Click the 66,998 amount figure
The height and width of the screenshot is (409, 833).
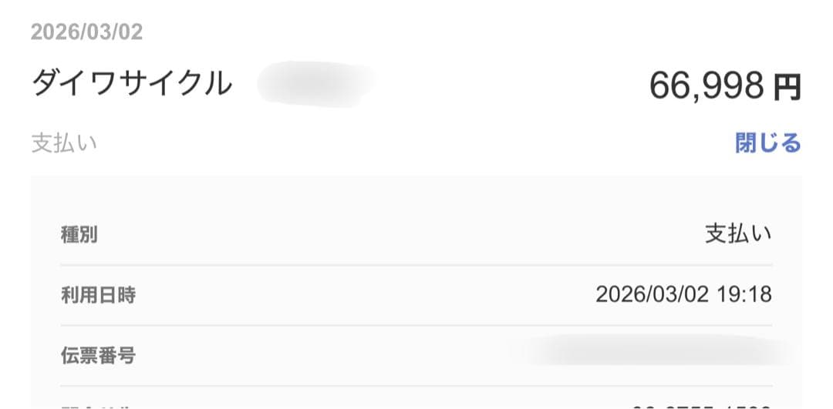pos(707,85)
